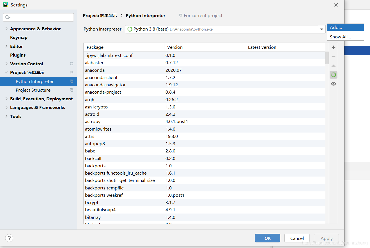Select the backports.weakref package row
Screen dimensions: 370x248
(204, 195)
